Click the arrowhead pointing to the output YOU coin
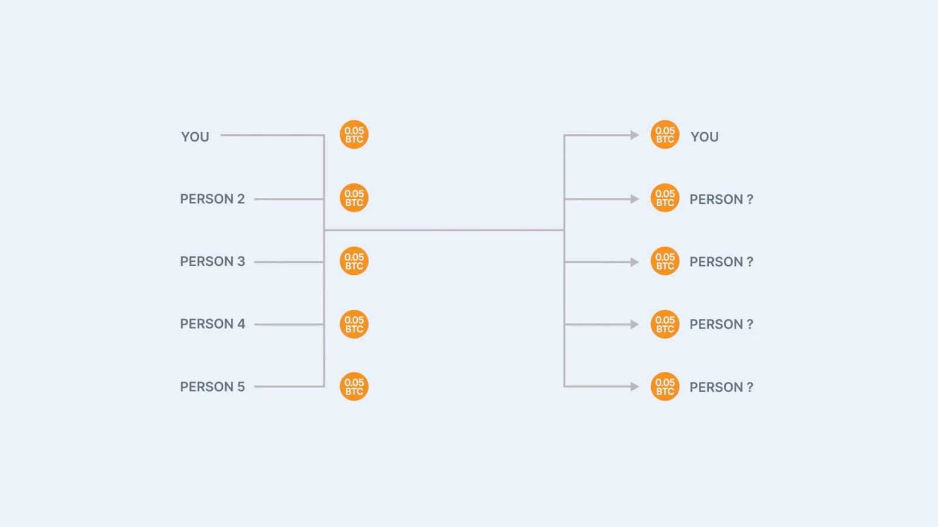 coord(634,135)
